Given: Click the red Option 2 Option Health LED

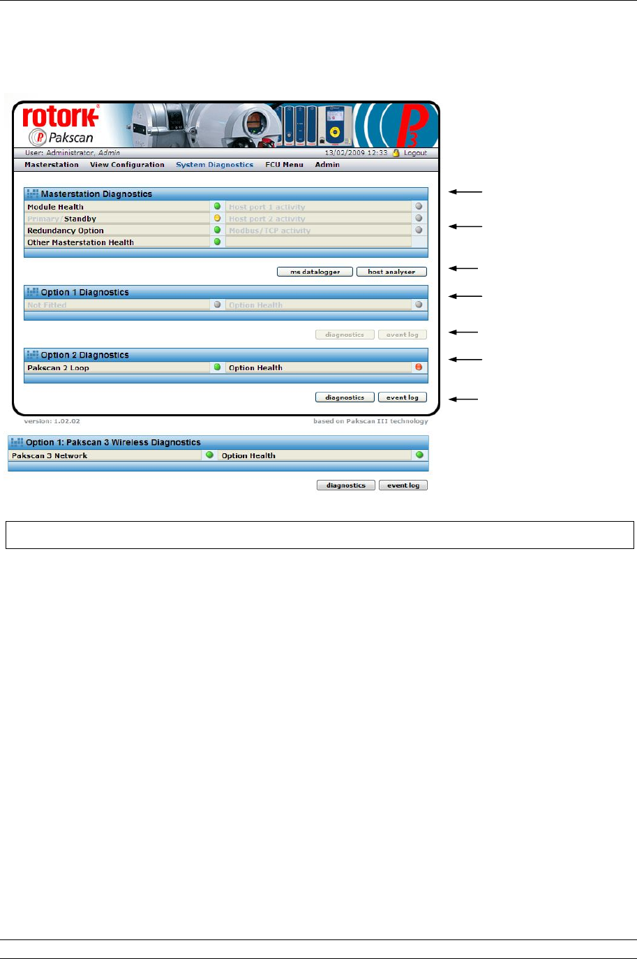Looking at the screenshot, I should (419, 367).
